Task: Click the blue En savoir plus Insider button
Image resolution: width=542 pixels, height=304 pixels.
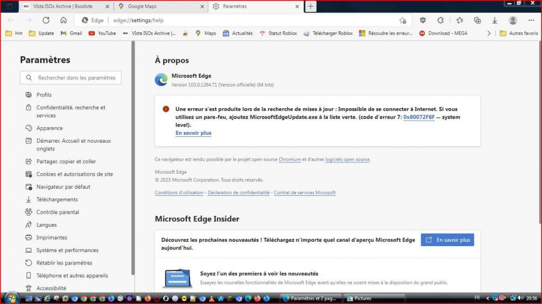Action: click(447, 240)
